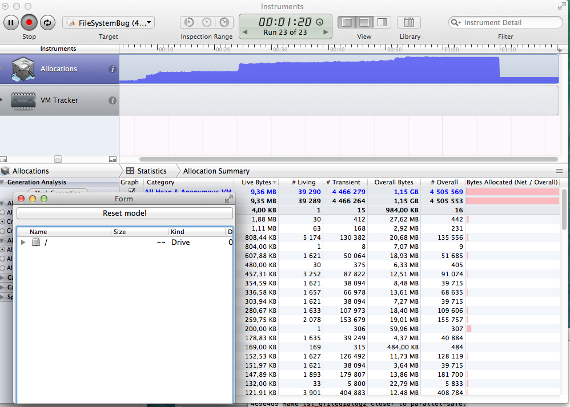Toggle the left-hand view pane icon
Image resolution: width=570 pixels, height=407 pixels.
tap(346, 23)
